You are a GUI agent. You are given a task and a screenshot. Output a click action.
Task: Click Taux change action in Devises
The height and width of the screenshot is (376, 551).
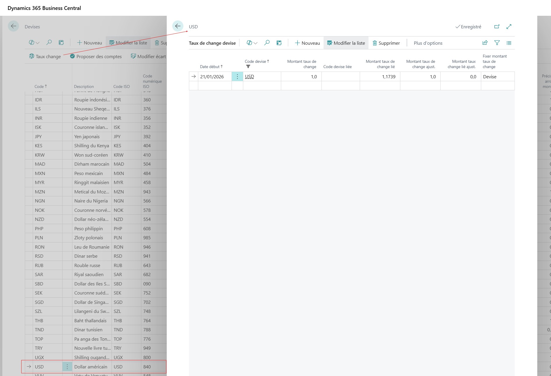point(45,56)
